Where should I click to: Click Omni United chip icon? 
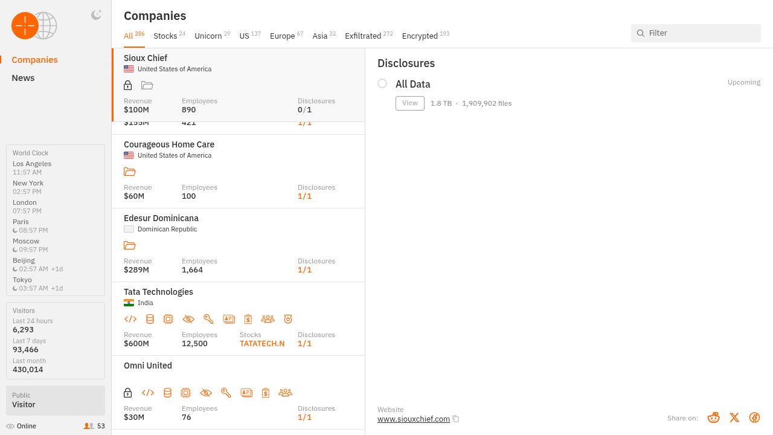click(x=185, y=393)
